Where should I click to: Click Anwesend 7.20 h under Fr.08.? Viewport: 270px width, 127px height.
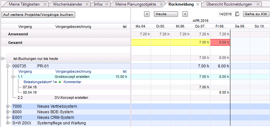click(224, 34)
